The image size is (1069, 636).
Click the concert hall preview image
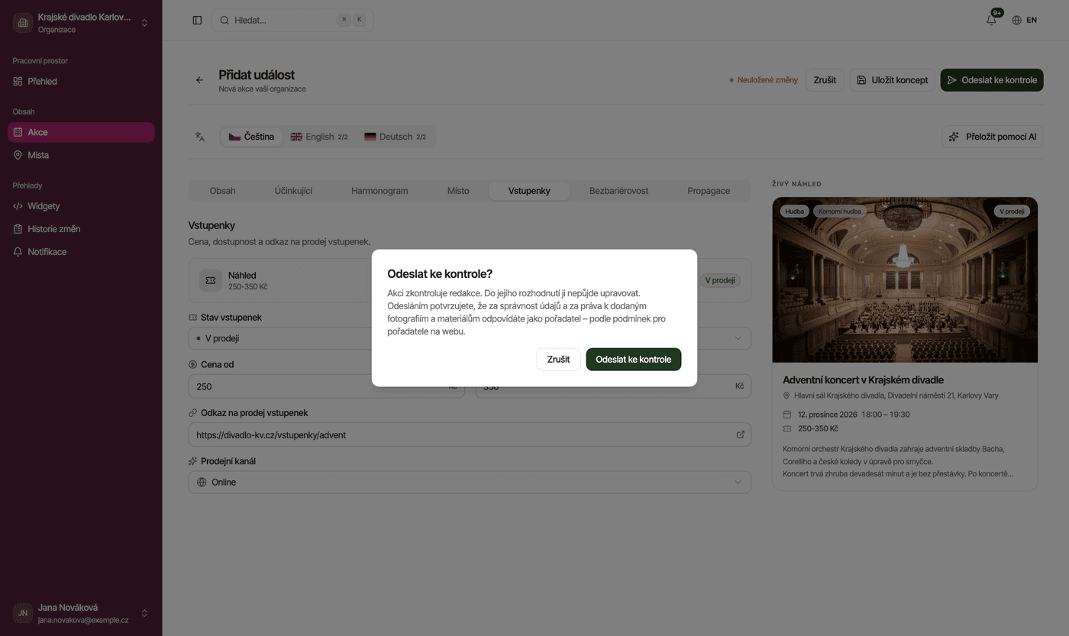pyautogui.click(x=905, y=280)
